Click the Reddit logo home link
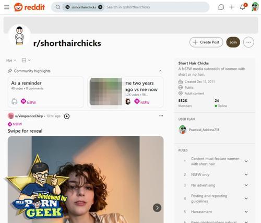Image resolution: width=261 pixels, height=223 pixels. 29,7
